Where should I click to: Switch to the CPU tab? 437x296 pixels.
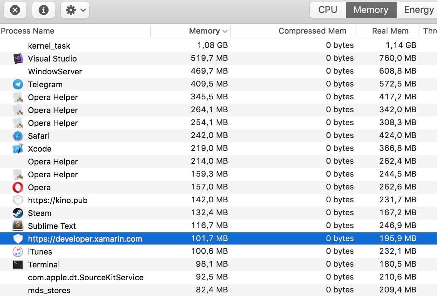(328, 10)
